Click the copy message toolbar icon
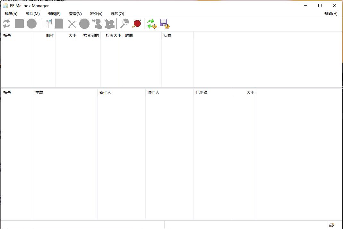 click(46, 24)
